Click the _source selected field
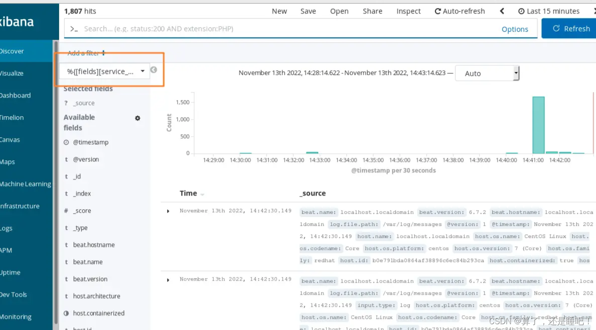596x330 pixels. tap(84, 103)
